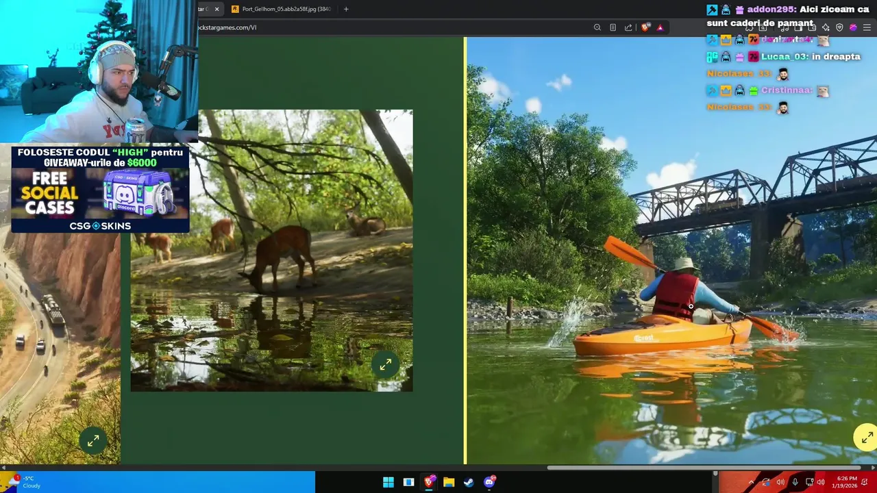Screen dimensions: 877x493
Task: Open browser profile avatar
Action: pyautogui.click(x=853, y=27)
